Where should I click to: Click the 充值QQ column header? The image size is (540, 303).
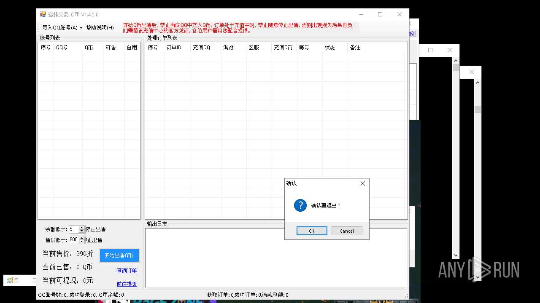pos(205,48)
